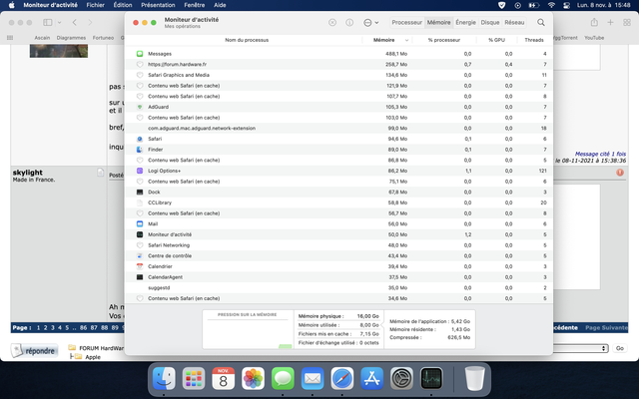The image size is (639, 399).
Task: Select the Mail process icon in list
Action: (x=140, y=223)
